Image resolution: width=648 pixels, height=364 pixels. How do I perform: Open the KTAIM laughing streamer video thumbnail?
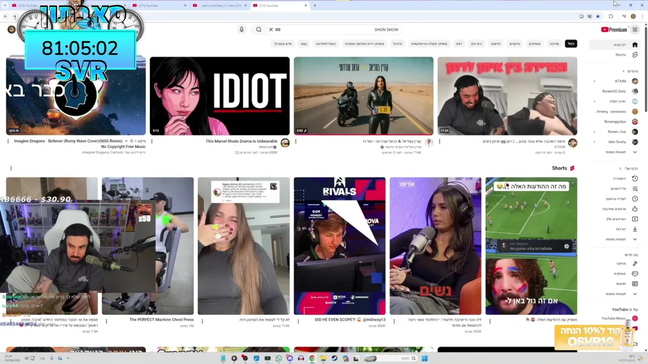(x=507, y=96)
